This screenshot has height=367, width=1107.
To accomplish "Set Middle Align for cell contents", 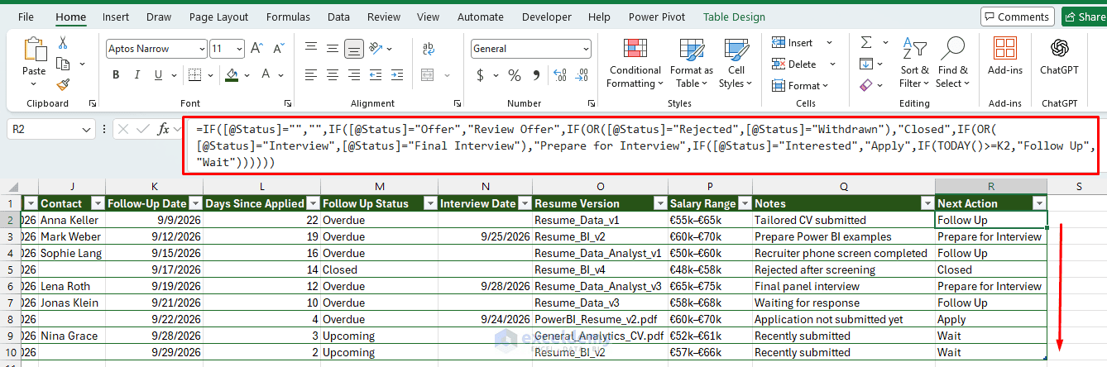I will pos(333,49).
